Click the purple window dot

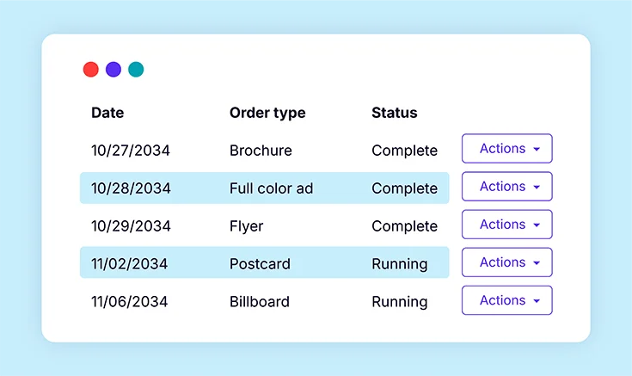(114, 70)
